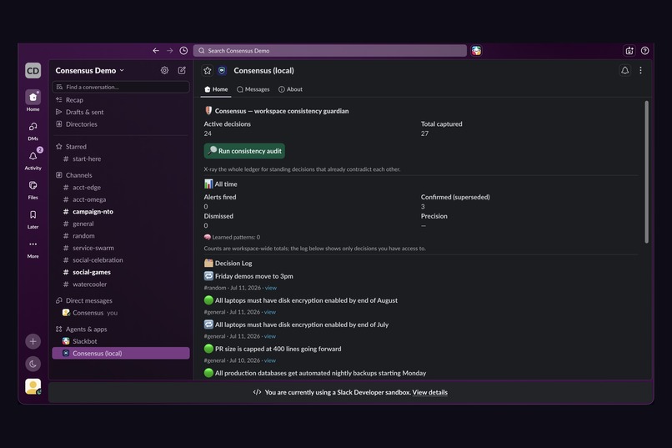Expand the Consensus Demo workspace menu

click(89, 70)
